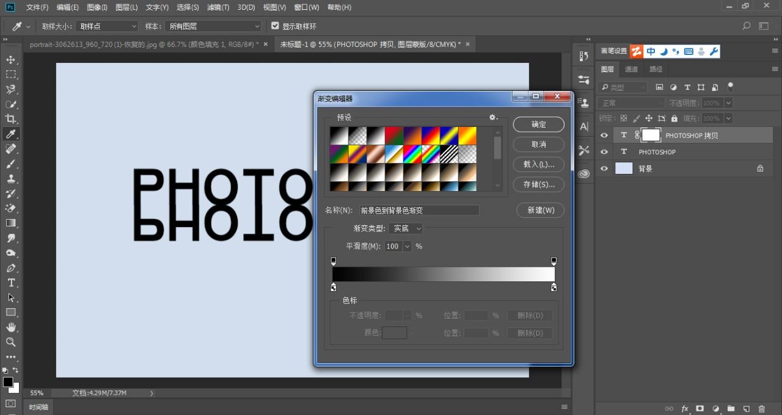Click the Quick Mask mode toggle
The image size is (782, 415).
point(11,403)
